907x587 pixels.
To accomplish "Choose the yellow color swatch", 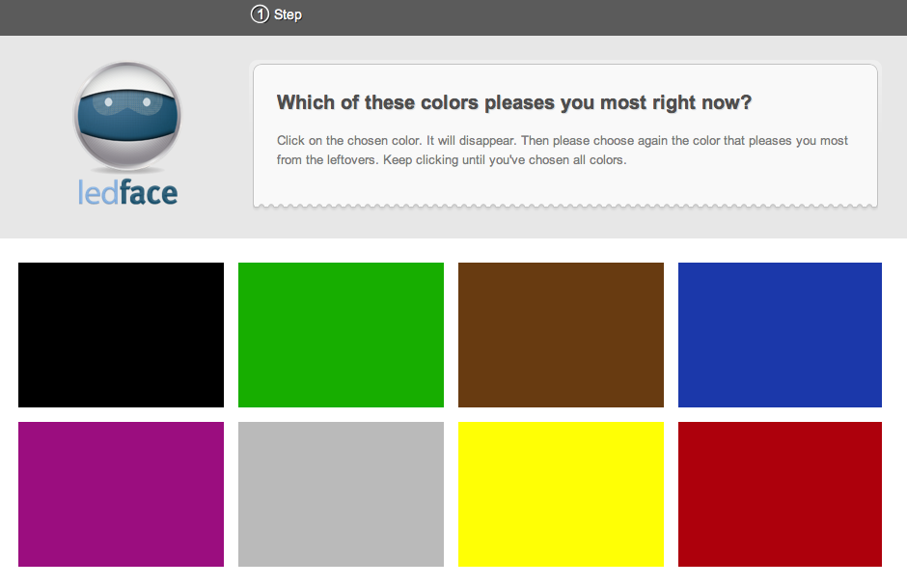I will point(561,493).
